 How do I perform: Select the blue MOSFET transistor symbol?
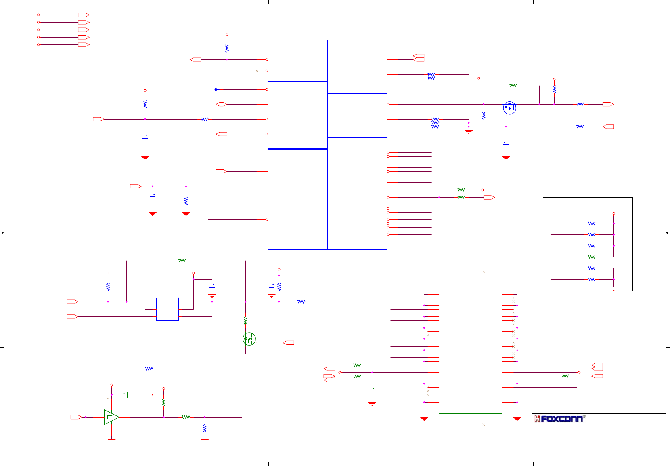point(509,108)
